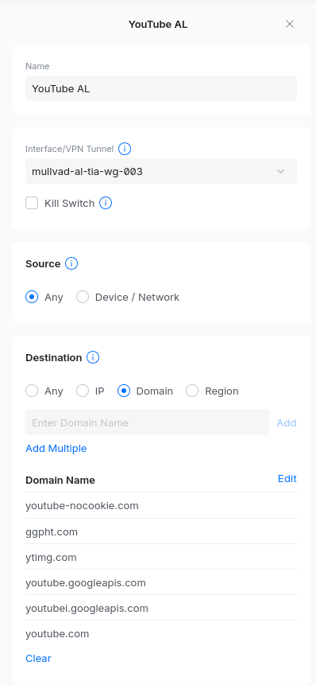The image size is (316, 685).
Task: Open the mullvad-al-tia-wg-003 tunnel dropdown
Action: tap(161, 171)
